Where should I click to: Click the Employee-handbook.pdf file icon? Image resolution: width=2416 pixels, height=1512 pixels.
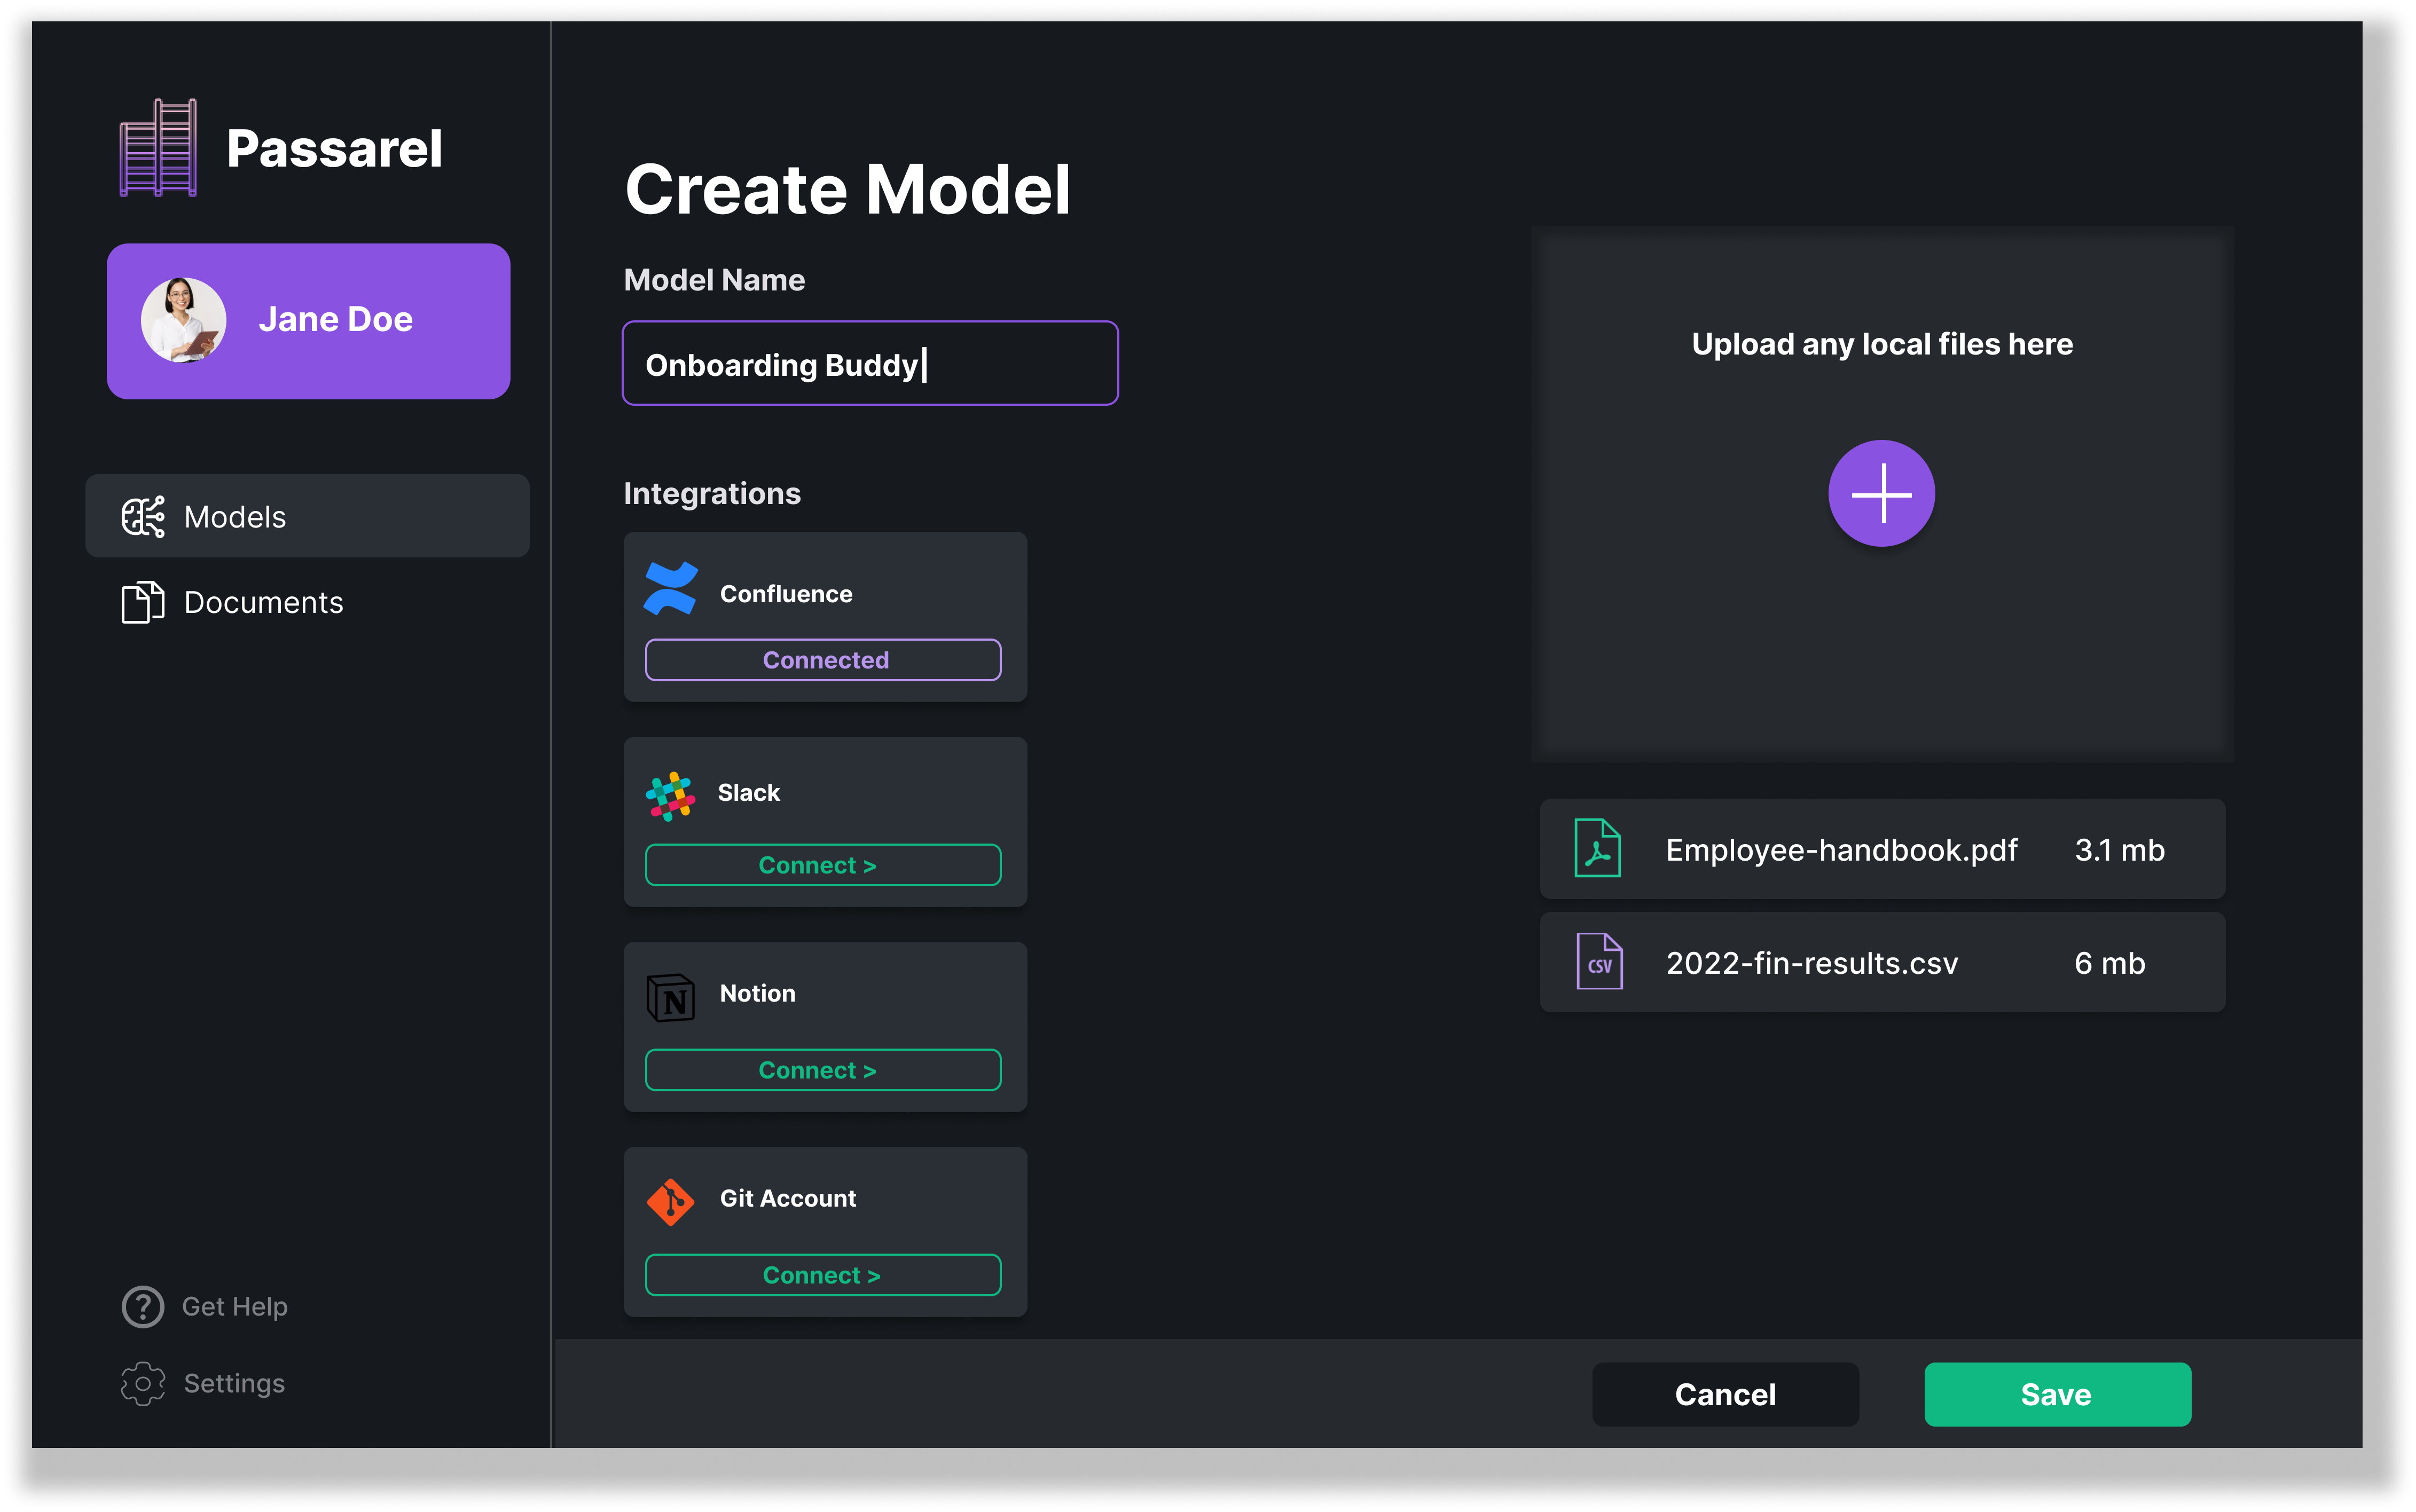click(x=1597, y=849)
